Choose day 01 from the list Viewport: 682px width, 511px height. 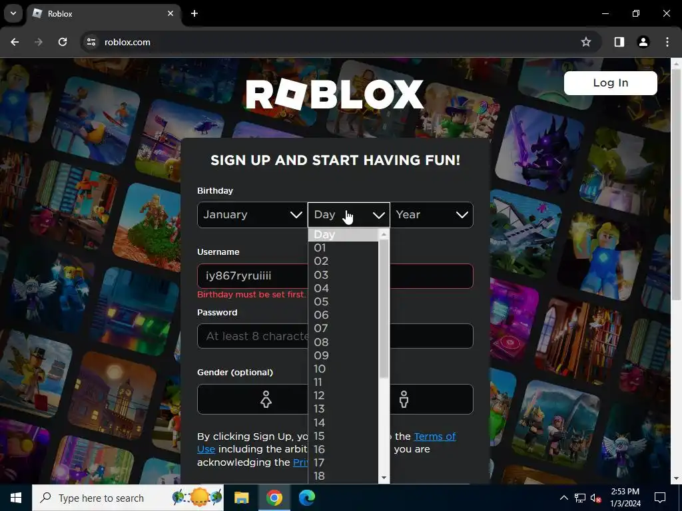344,248
